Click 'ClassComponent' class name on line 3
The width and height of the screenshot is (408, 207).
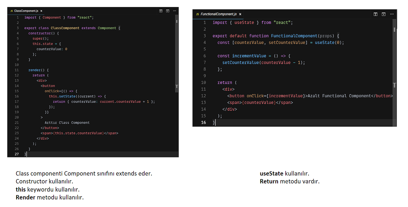tap(65, 28)
